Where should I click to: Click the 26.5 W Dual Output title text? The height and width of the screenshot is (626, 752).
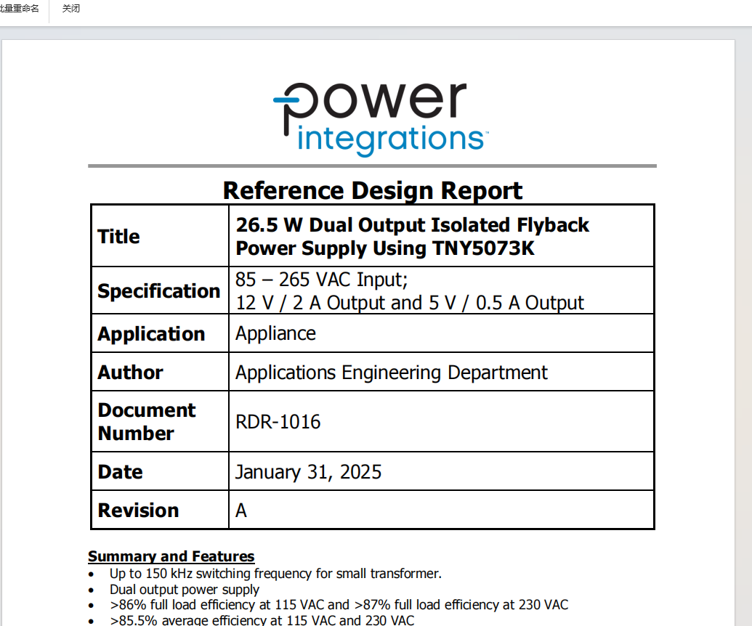point(413,236)
